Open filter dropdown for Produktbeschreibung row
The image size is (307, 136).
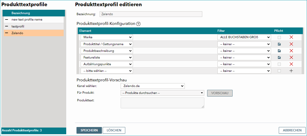(244, 51)
